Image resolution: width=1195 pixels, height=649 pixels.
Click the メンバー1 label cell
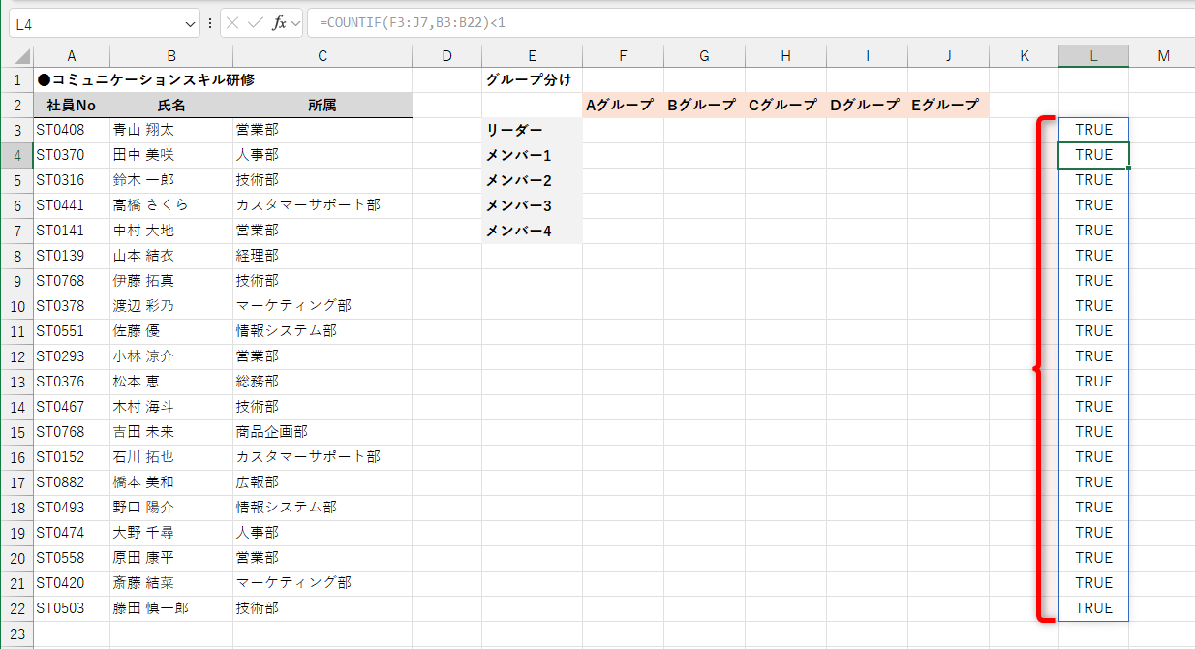532,155
